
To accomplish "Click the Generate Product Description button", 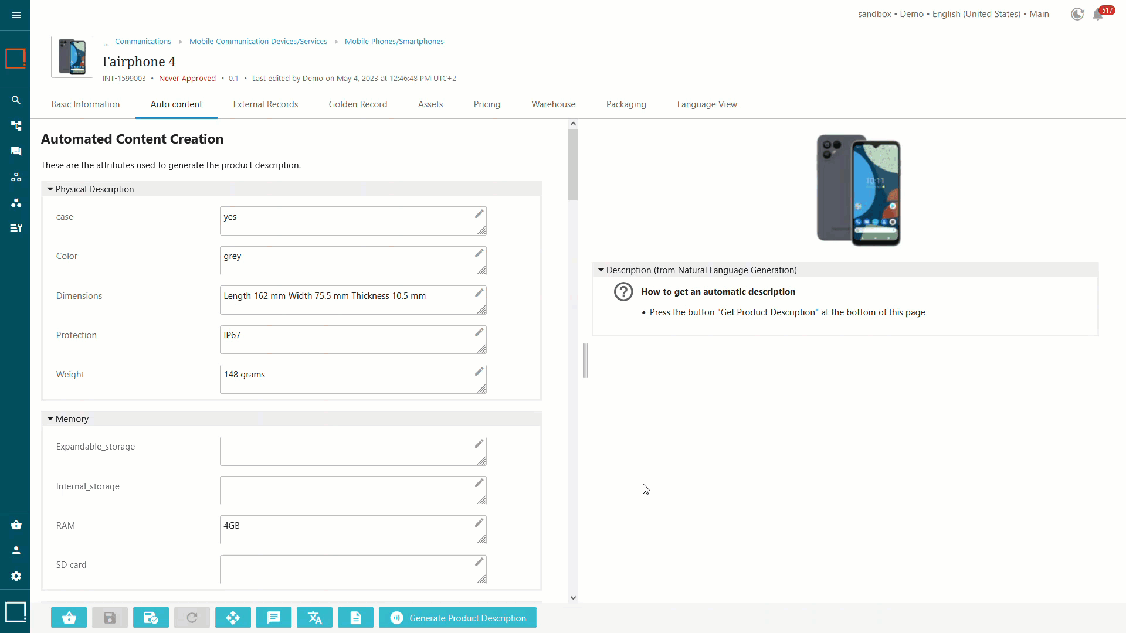I will [x=458, y=618].
